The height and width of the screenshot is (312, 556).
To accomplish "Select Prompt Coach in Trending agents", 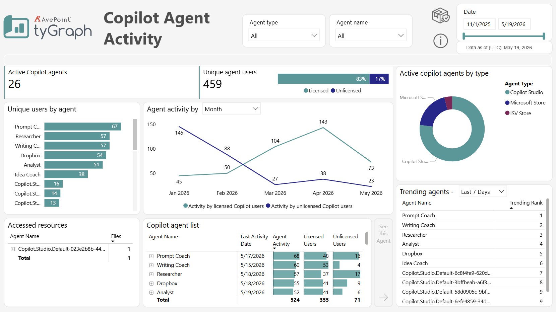I will 472,216.
